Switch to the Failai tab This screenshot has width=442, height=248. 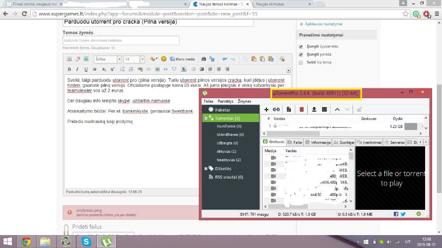point(295,142)
